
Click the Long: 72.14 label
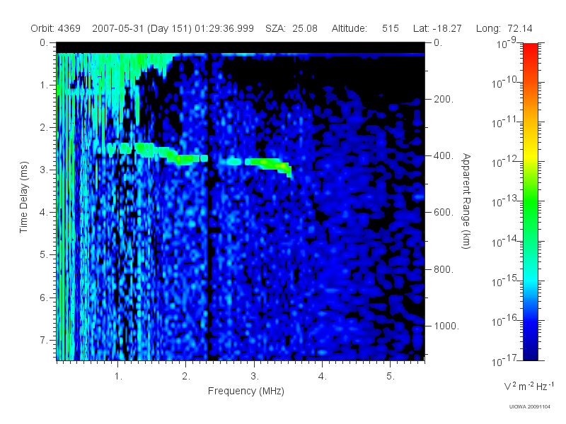click(x=504, y=28)
